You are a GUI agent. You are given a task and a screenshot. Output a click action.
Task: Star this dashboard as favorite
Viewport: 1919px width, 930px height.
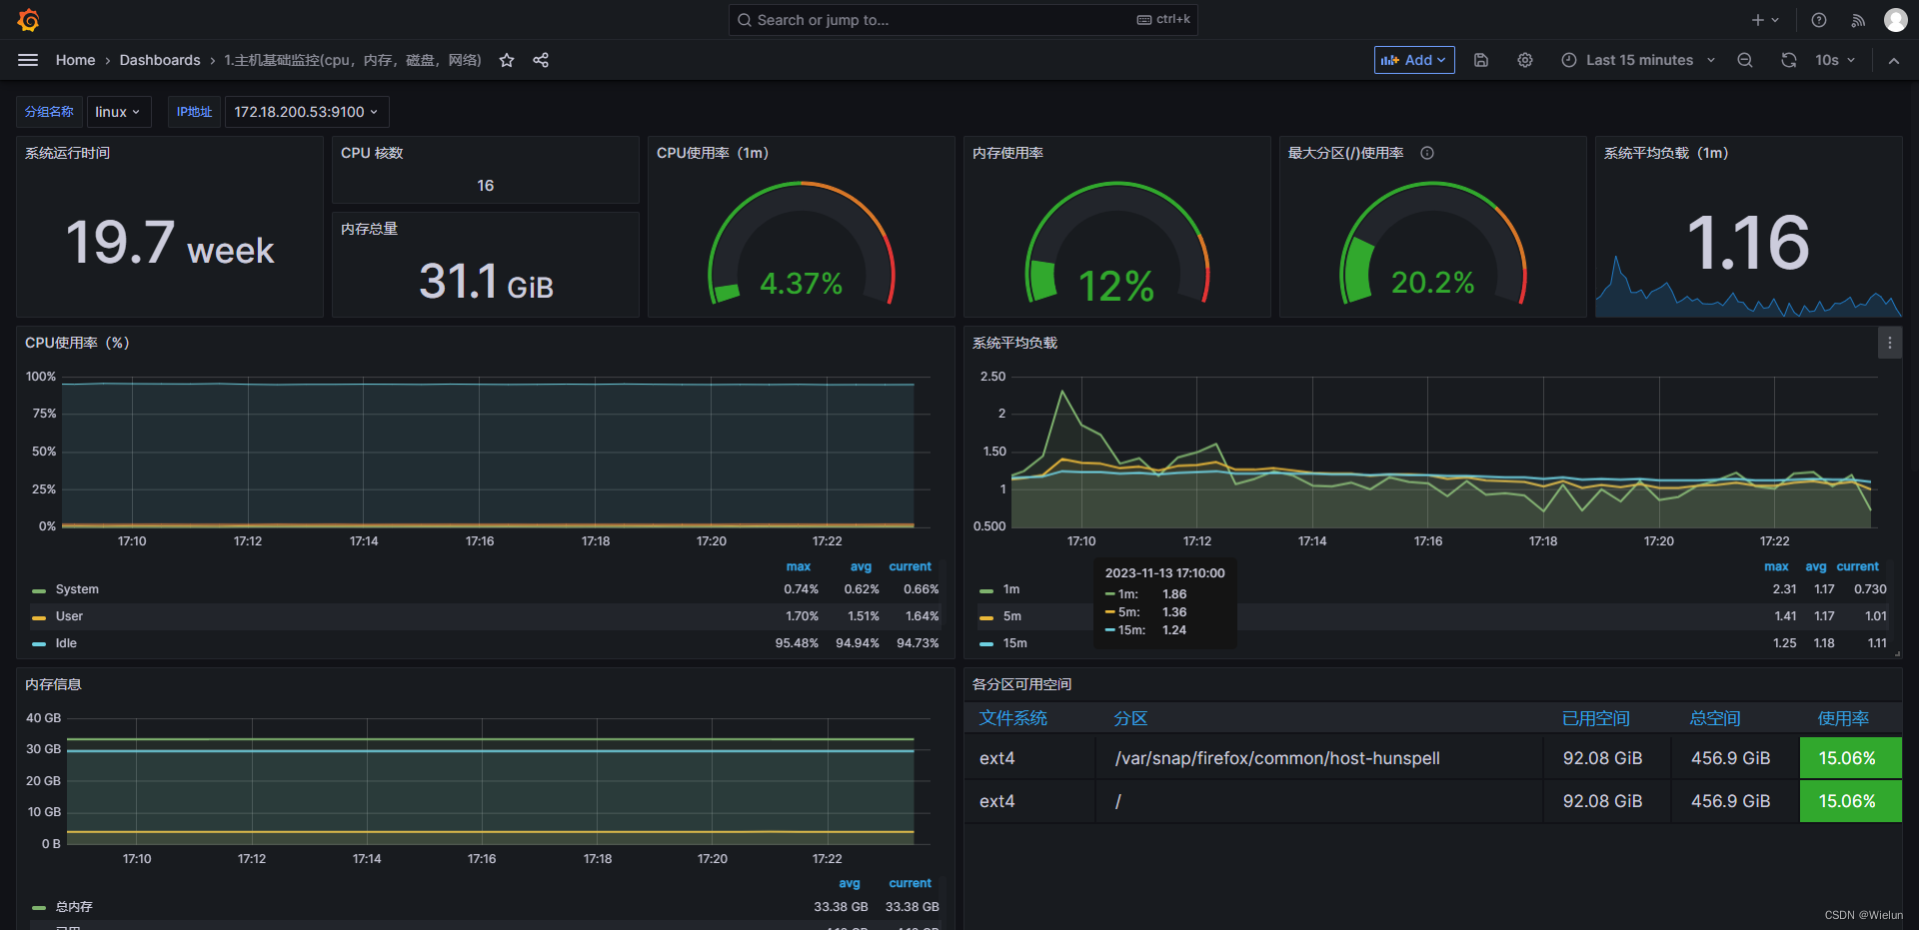[507, 60]
